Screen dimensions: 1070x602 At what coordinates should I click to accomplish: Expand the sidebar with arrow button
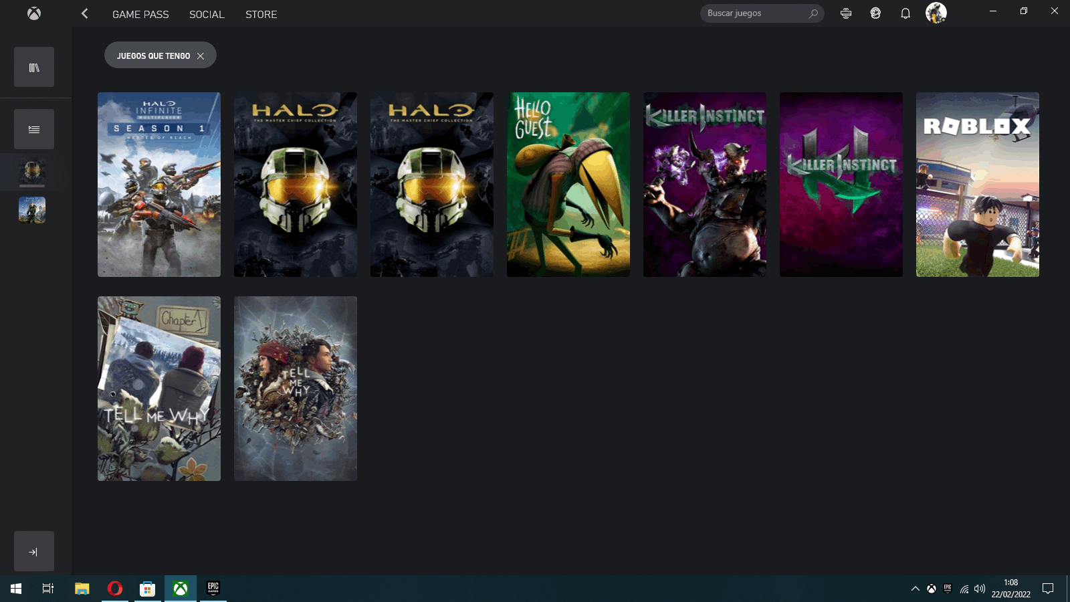[x=34, y=551]
